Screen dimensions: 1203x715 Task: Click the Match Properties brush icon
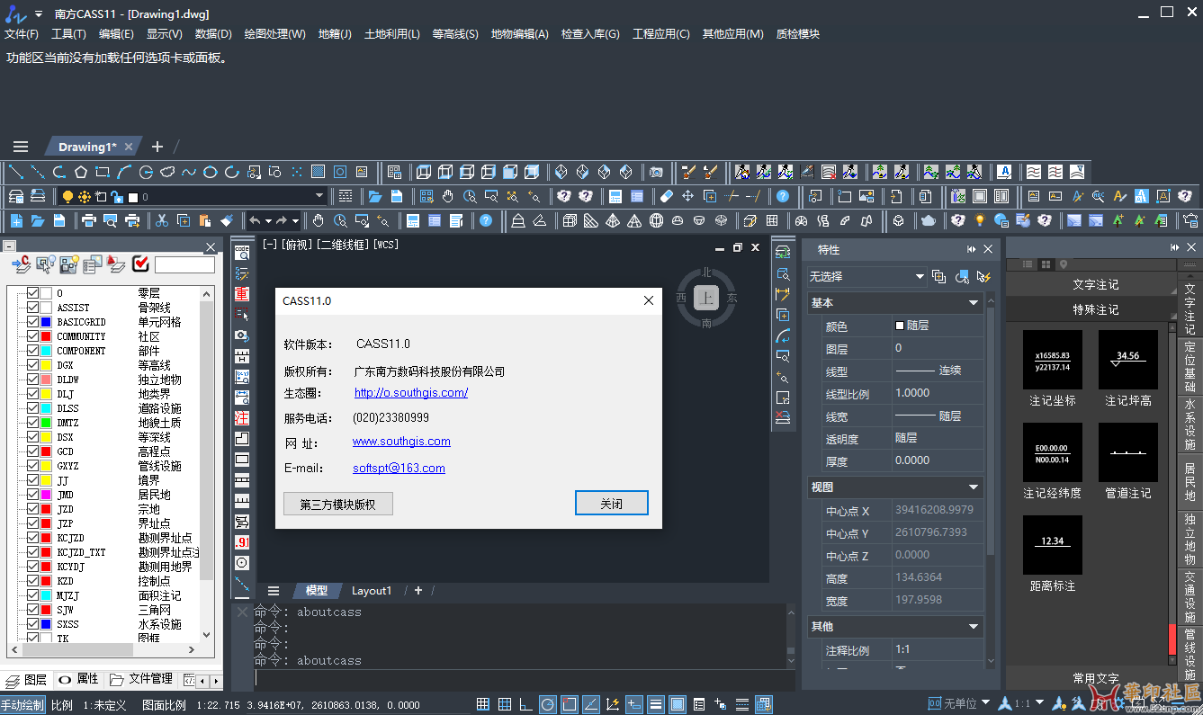click(226, 220)
